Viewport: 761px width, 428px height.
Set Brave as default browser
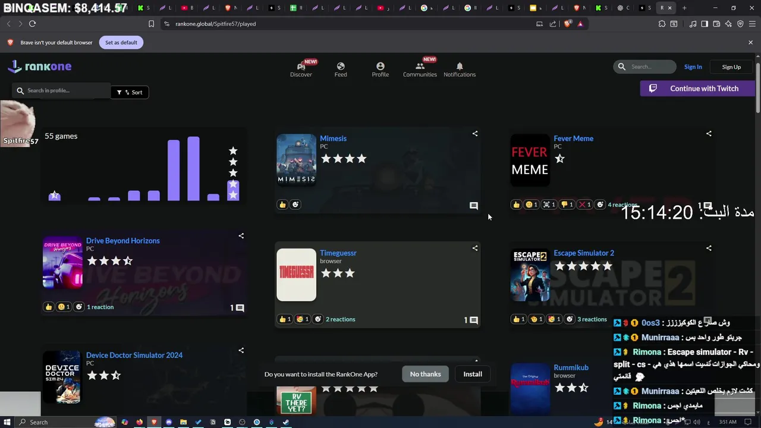pos(121,42)
